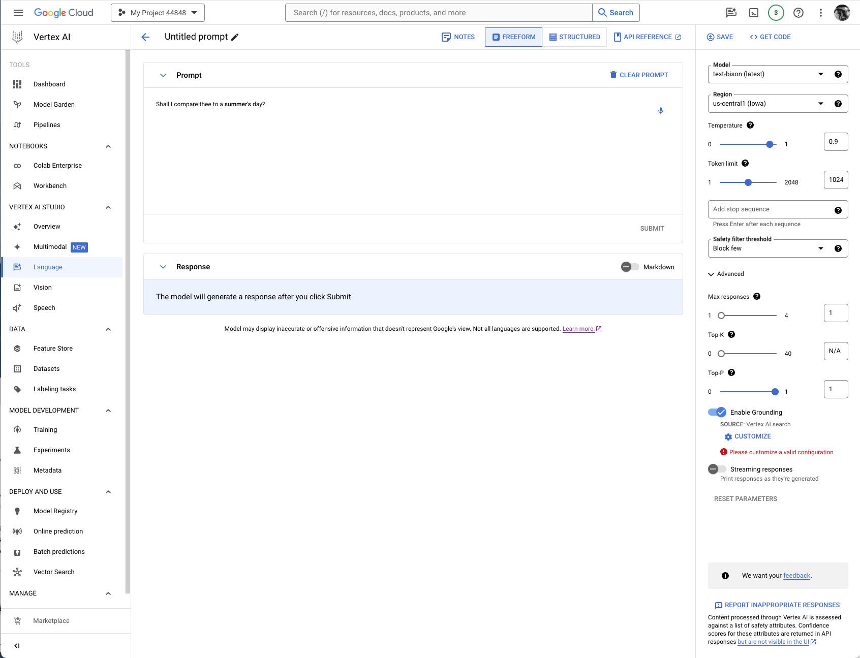This screenshot has width=860, height=658.
Task: Click the Add stop sequence field
Action: click(x=778, y=209)
